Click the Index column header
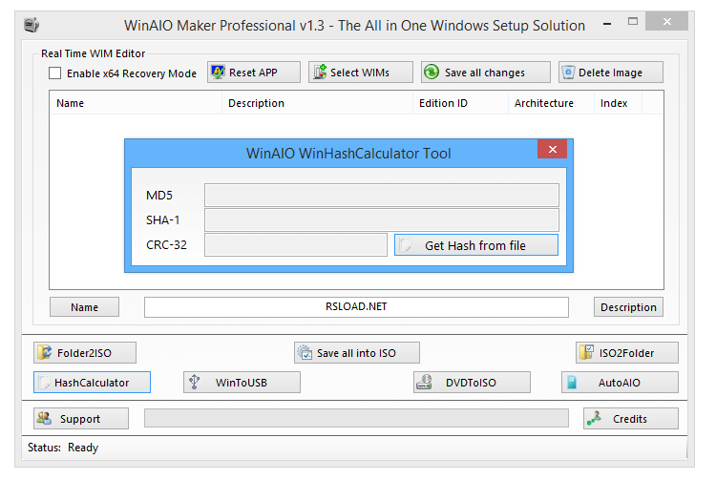 618,103
